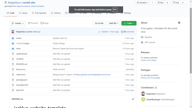Click the medias/images folder icon
Screen dimensions: 192x108
coord(13,43)
